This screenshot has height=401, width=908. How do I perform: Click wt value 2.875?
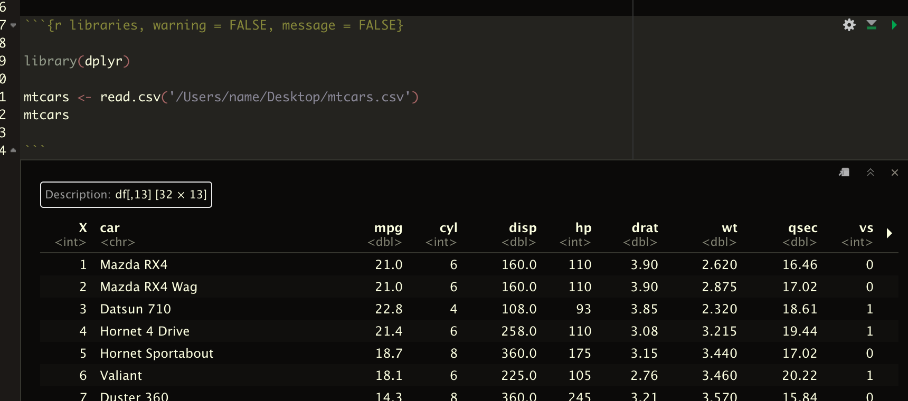[720, 287]
